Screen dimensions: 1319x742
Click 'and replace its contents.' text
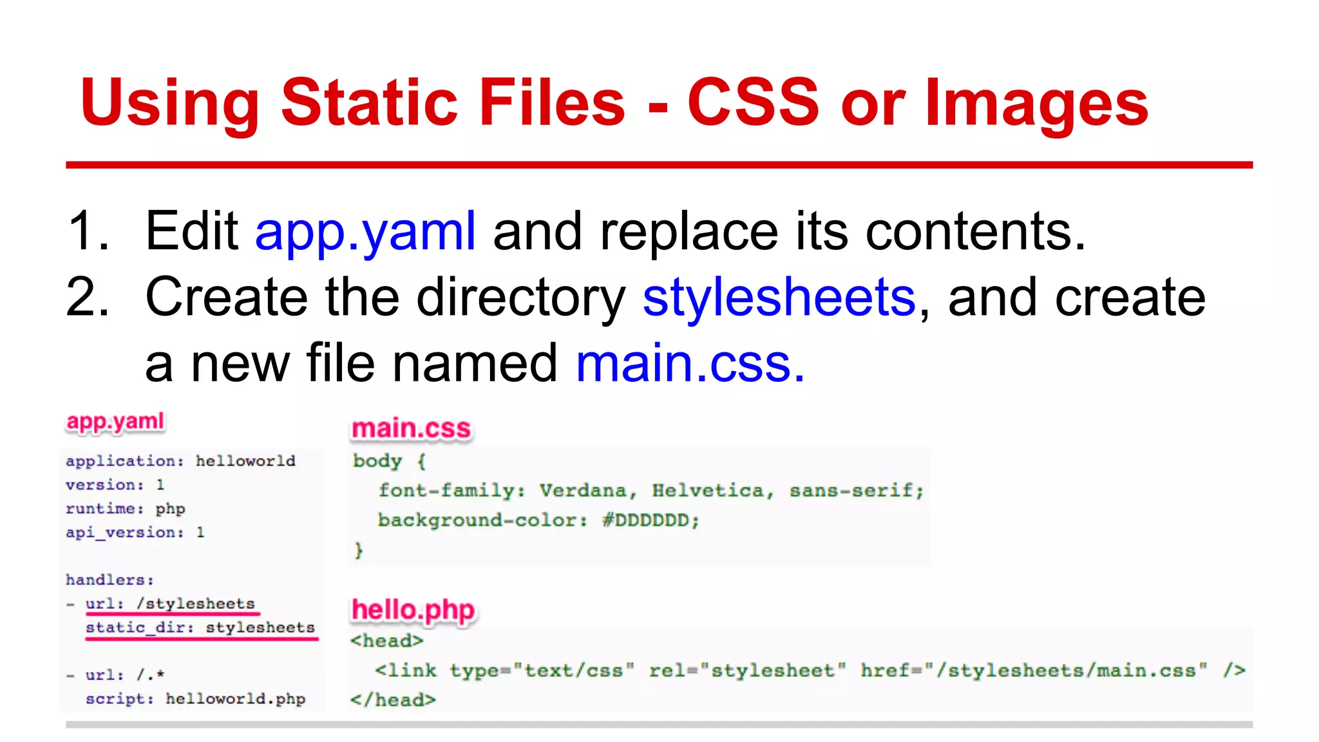pyautogui.click(x=790, y=232)
